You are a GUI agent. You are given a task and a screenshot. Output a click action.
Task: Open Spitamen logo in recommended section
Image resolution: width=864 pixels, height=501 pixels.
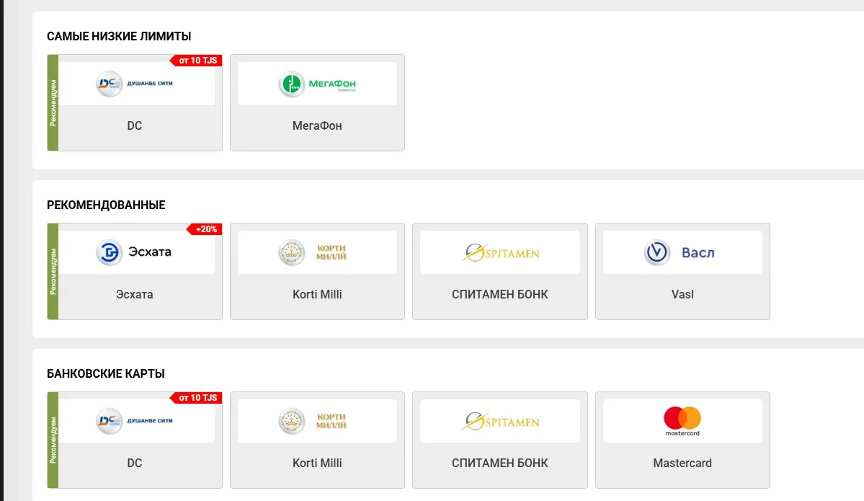[500, 253]
